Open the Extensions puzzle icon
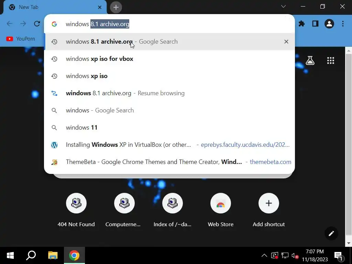Image resolution: width=352 pixels, height=264 pixels. point(301,24)
